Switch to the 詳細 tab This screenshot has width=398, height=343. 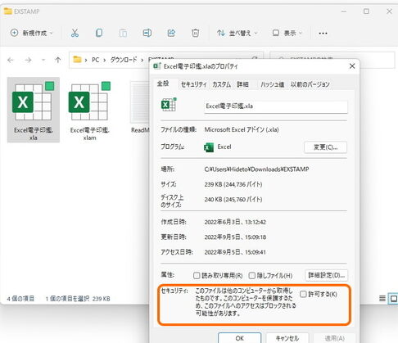click(x=242, y=84)
